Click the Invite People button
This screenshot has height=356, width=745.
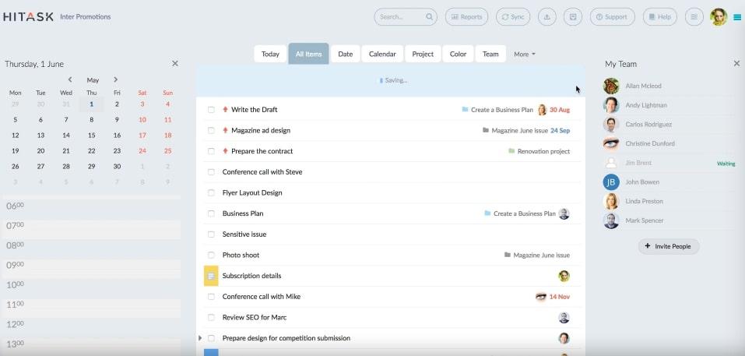669,246
